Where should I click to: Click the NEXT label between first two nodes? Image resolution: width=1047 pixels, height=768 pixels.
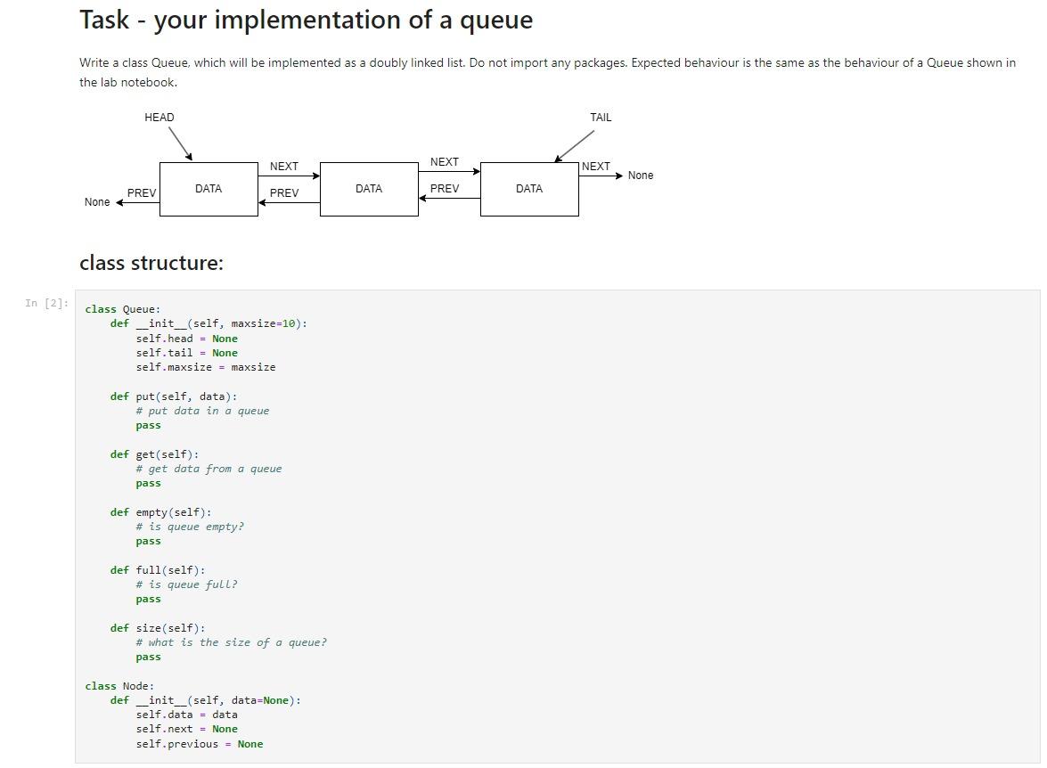283,166
